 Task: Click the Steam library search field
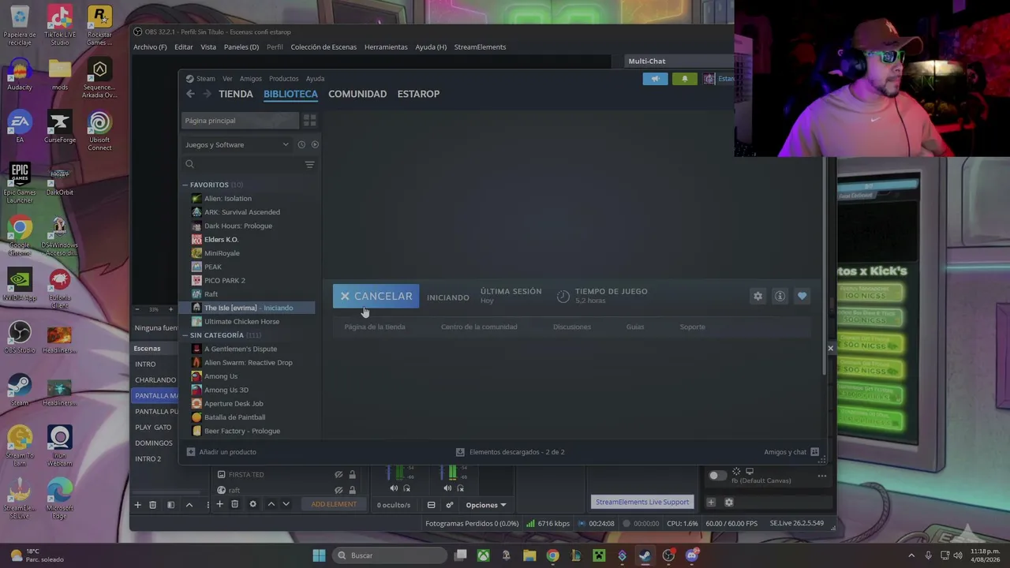243,164
